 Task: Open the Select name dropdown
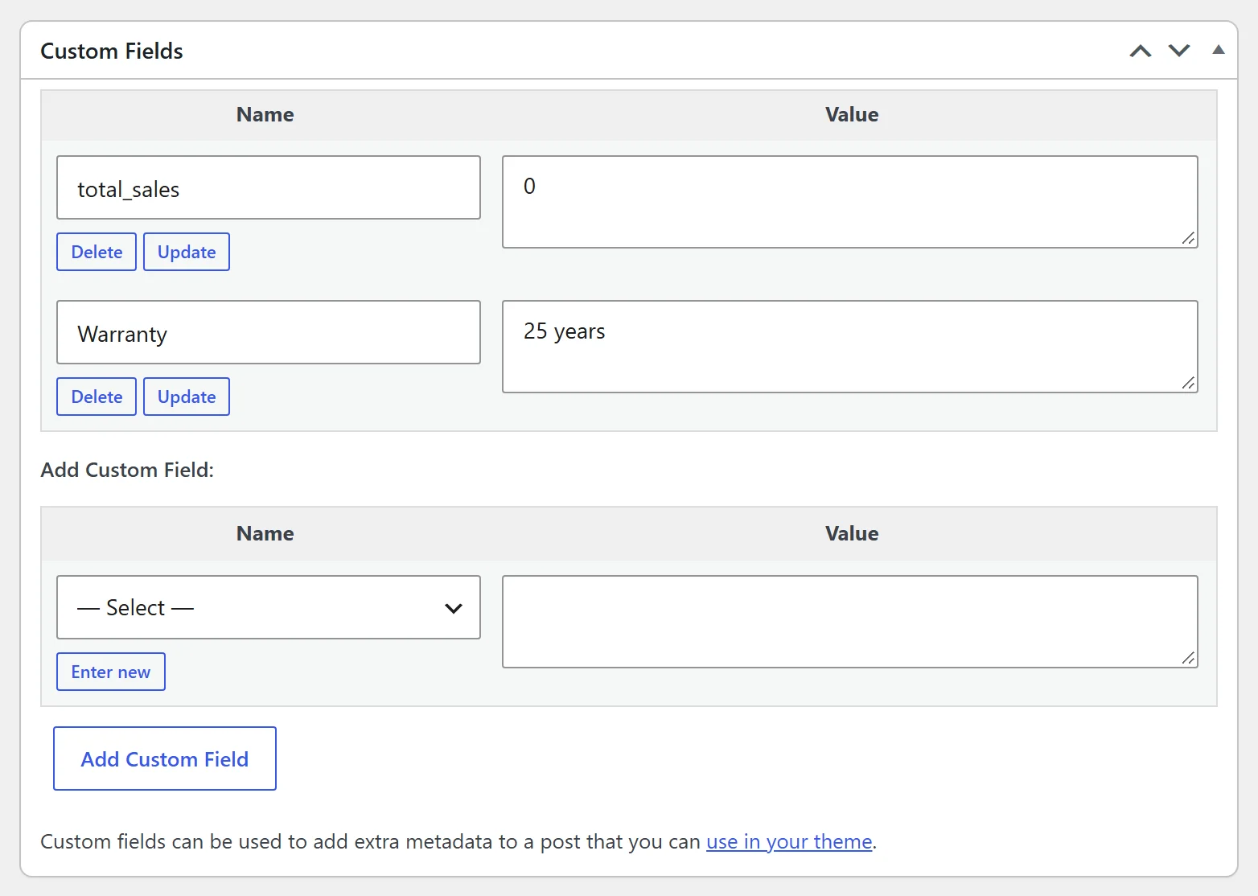point(269,607)
